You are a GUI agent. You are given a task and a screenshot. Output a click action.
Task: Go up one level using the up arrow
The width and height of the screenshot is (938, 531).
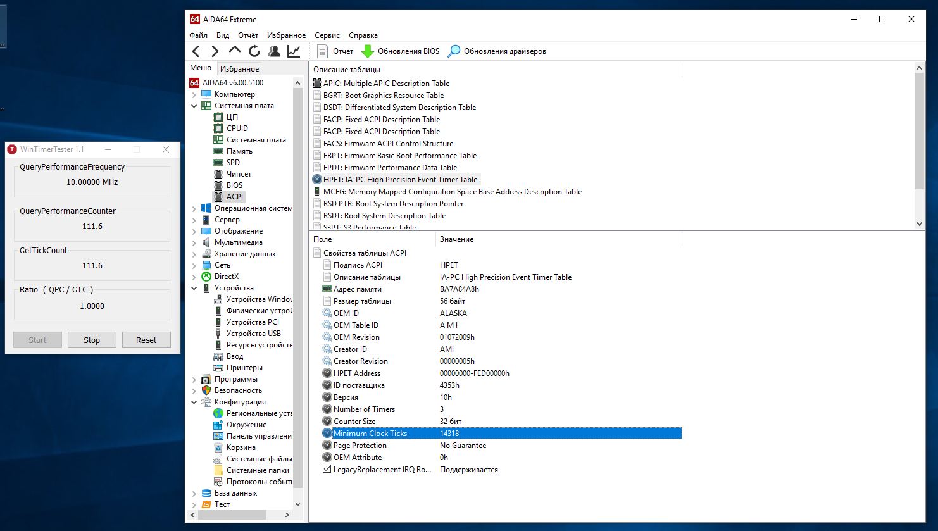click(235, 51)
